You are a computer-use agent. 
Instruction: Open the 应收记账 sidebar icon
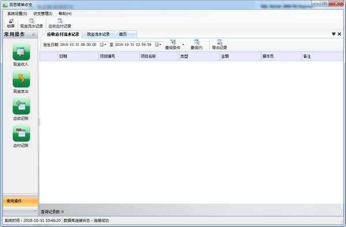tap(21, 106)
